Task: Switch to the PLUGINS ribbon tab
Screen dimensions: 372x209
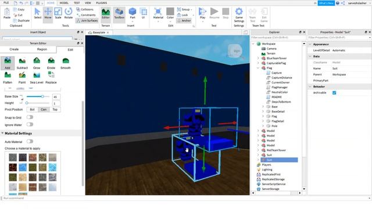Action: [101, 3]
